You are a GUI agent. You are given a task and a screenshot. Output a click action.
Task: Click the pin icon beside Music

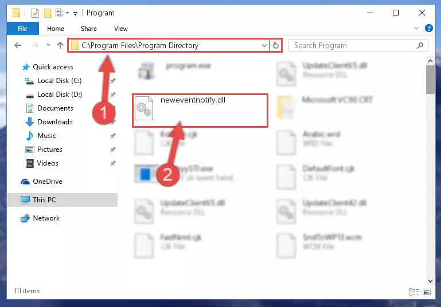click(113, 136)
